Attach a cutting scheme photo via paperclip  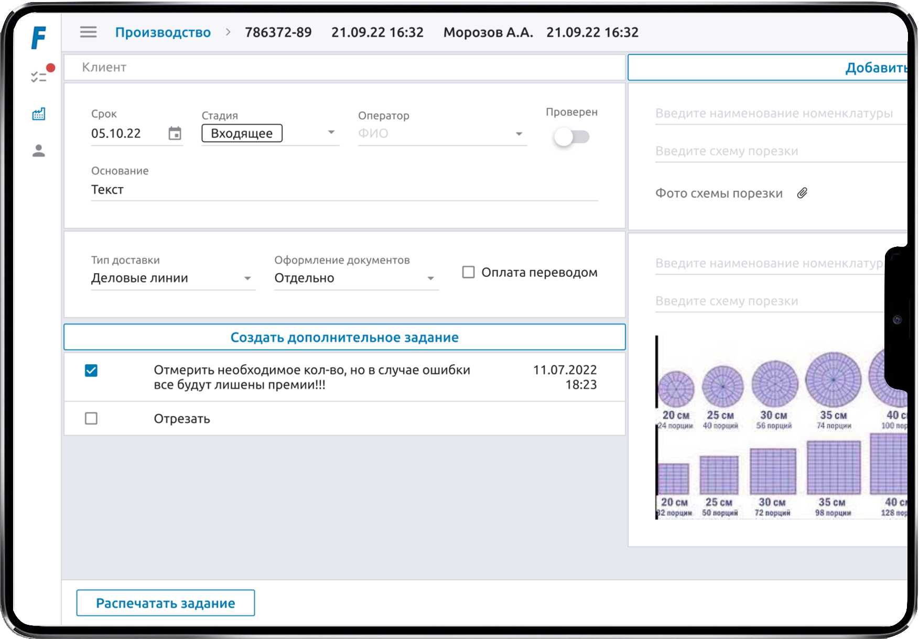802,193
